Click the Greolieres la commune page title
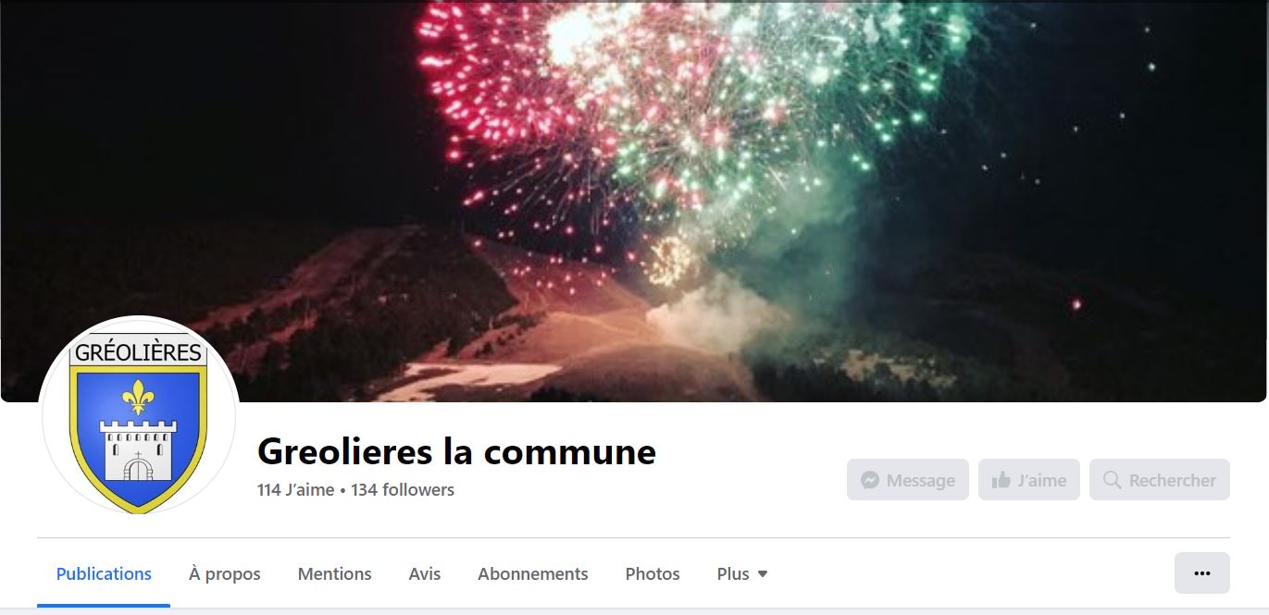This screenshot has height=615, width=1269. 456,451
